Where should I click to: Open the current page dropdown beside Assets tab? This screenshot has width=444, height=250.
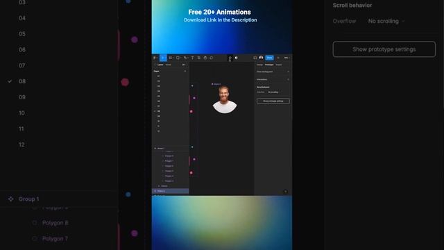[x=183, y=65]
